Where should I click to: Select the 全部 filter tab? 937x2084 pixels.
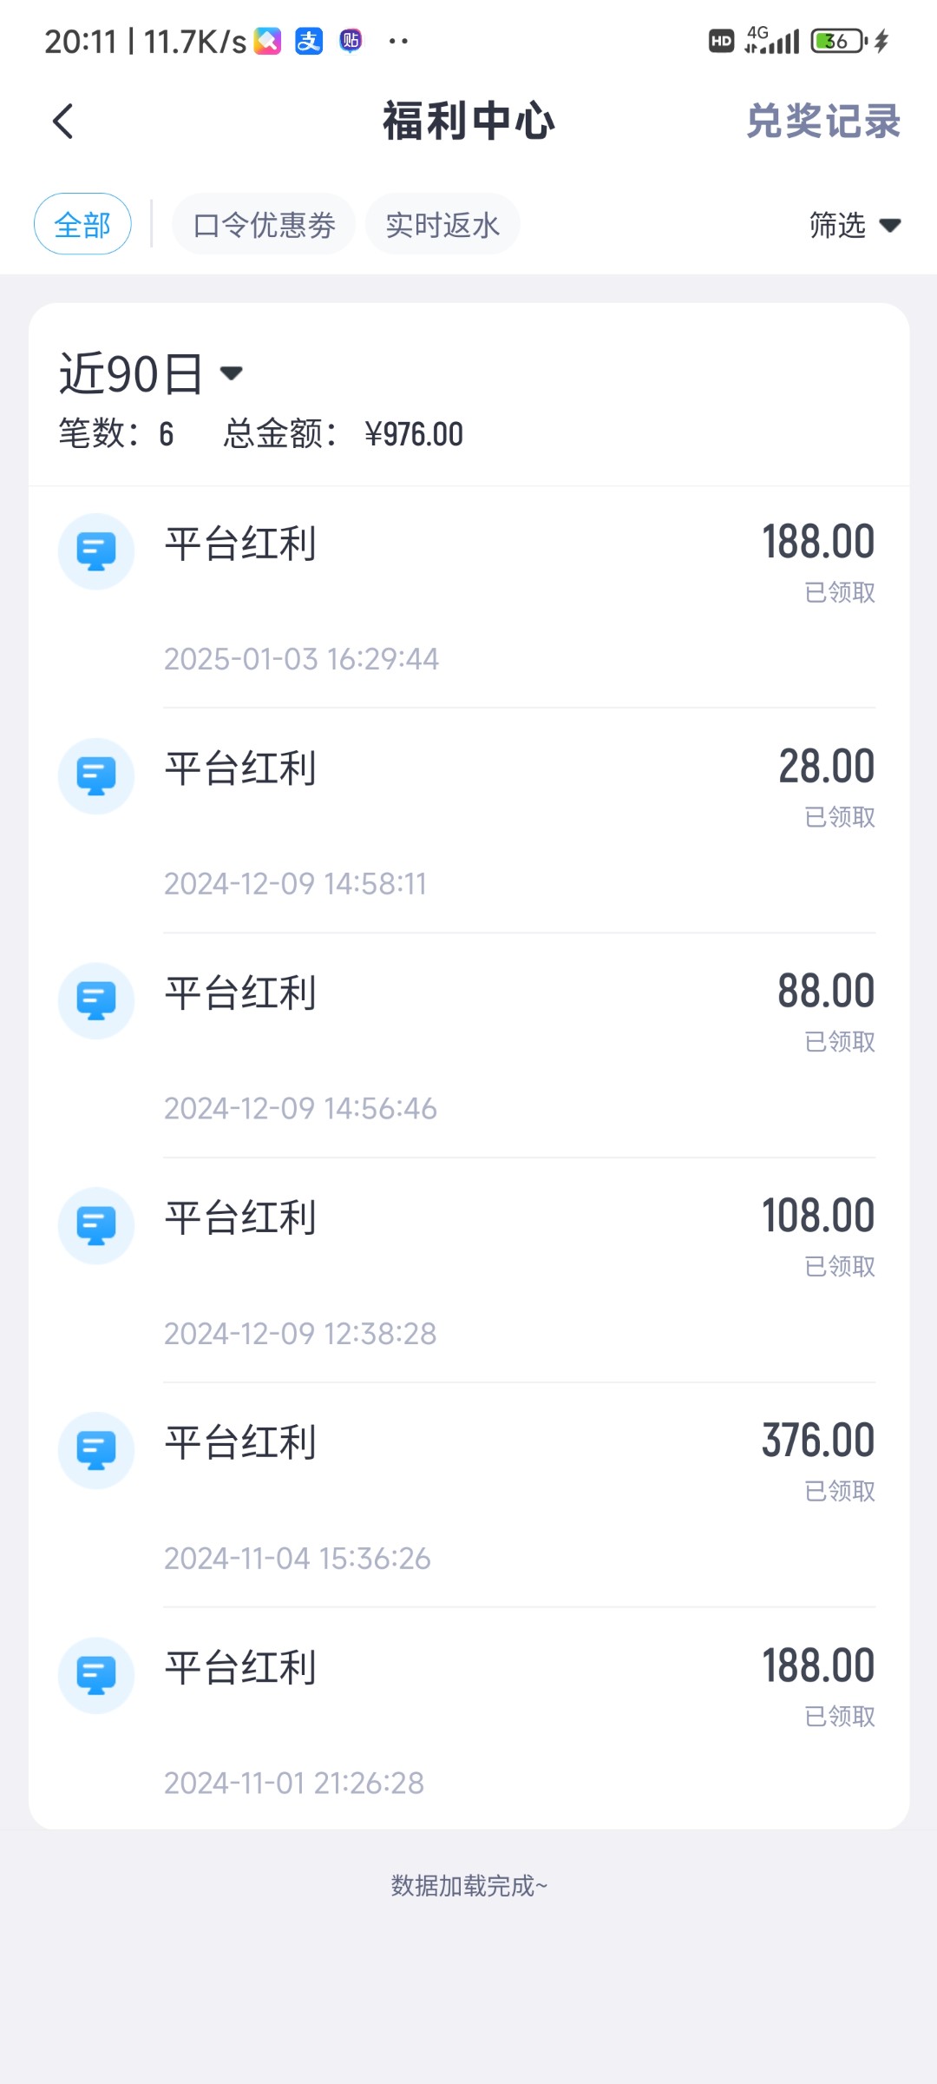(x=82, y=224)
